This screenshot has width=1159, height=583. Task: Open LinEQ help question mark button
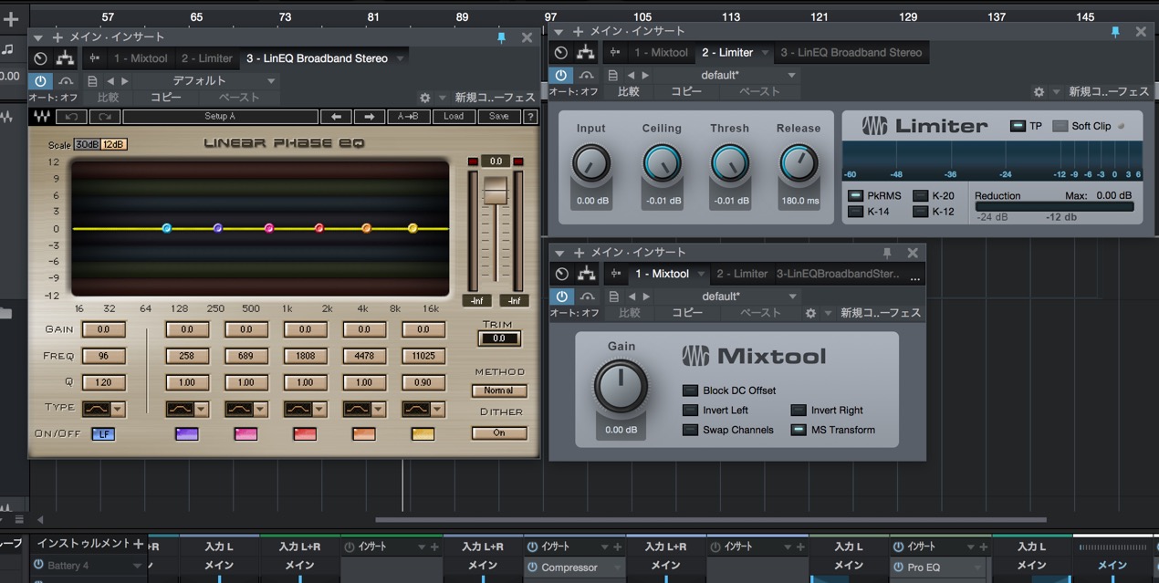[530, 117]
